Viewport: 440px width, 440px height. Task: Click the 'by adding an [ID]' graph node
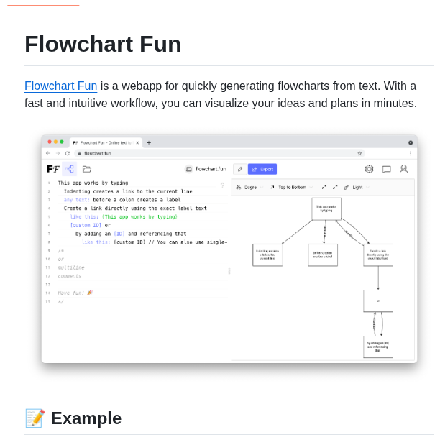(378, 347)
